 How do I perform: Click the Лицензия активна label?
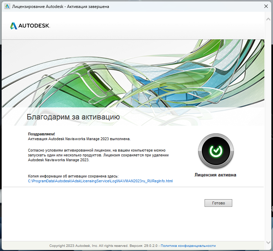[215, 175]
